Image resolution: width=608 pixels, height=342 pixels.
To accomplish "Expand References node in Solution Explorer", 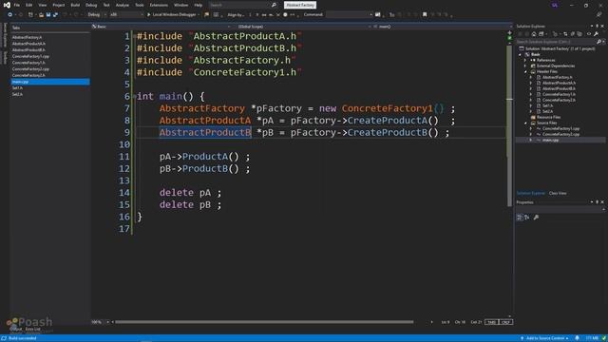I will point(525,60).
